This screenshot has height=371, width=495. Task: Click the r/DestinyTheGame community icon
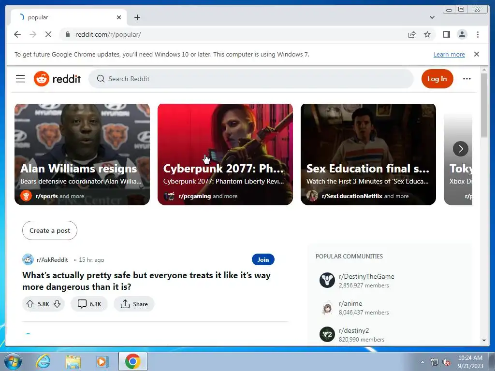327,280
